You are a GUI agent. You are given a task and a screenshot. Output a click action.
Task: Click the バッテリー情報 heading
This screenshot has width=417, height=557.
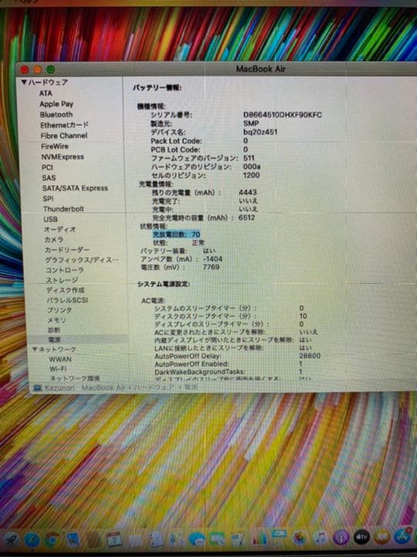point(157,87)
